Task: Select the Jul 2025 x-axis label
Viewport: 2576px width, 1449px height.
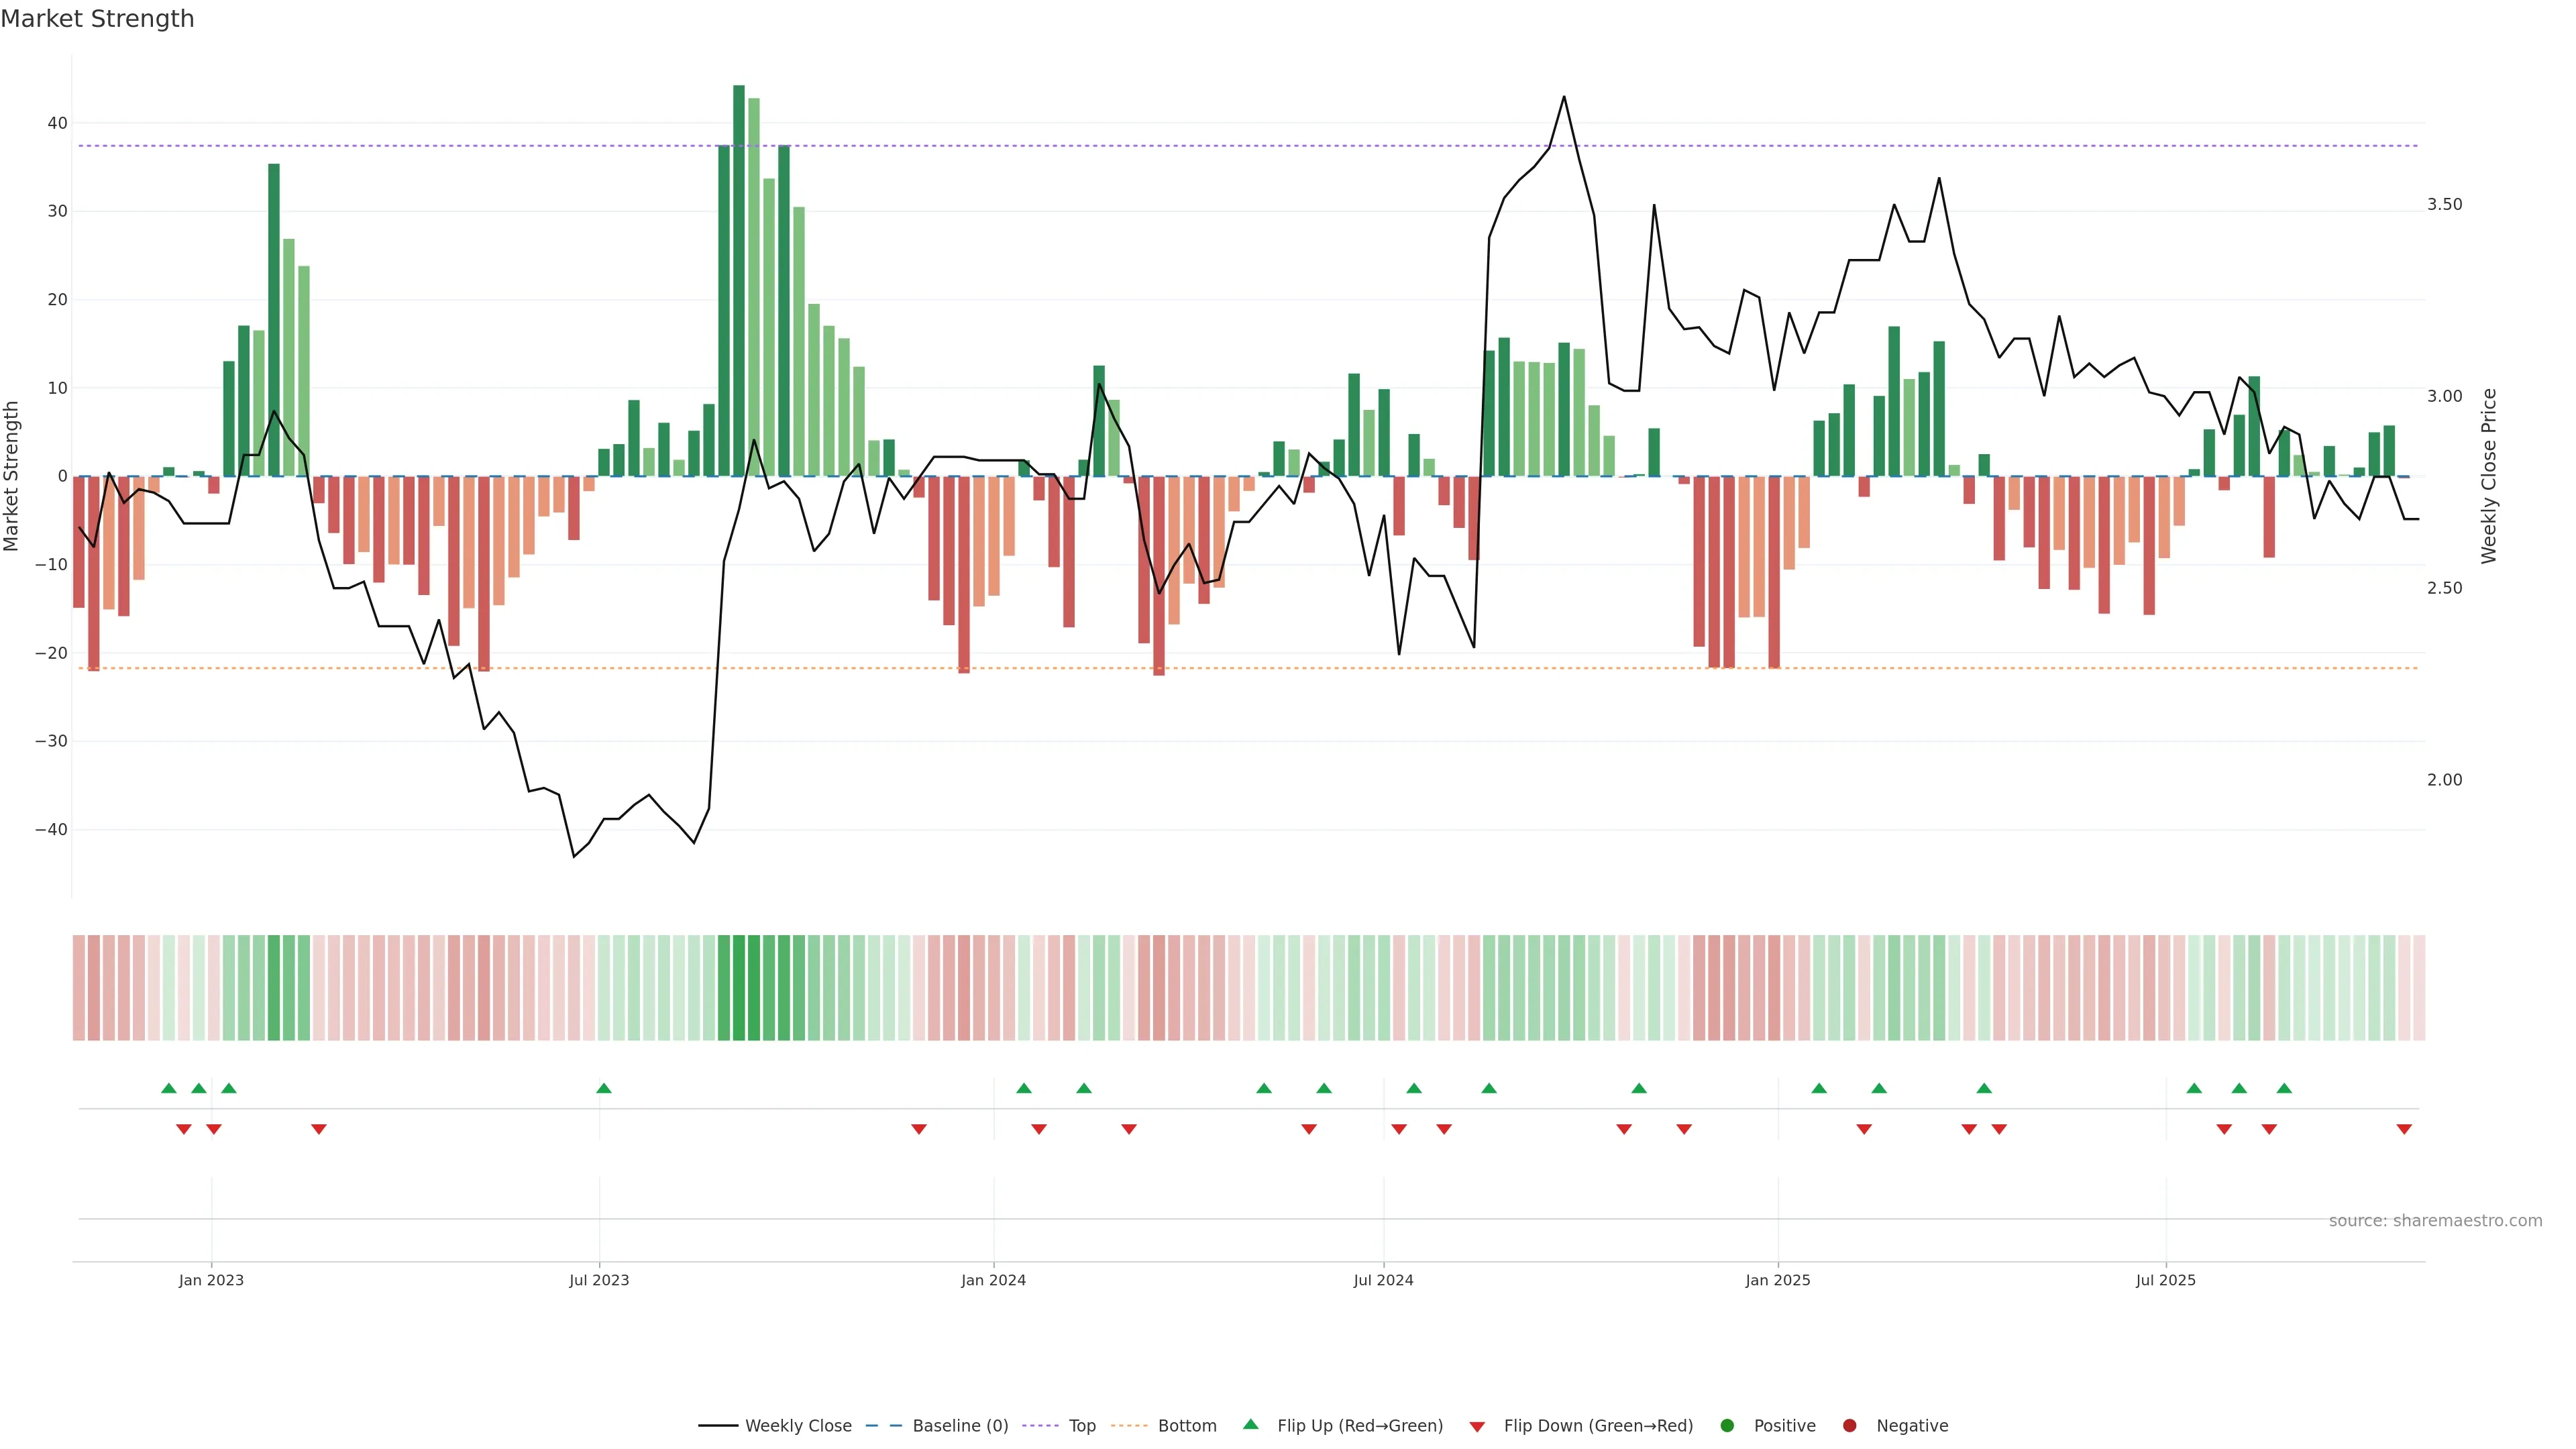Action: click(2165, 1280)
